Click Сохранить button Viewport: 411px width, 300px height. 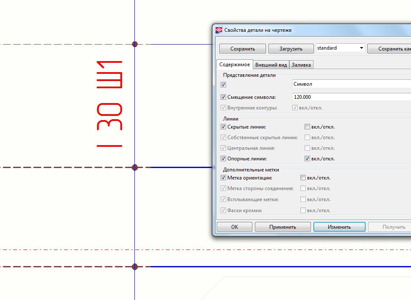[x=243, y=48]
